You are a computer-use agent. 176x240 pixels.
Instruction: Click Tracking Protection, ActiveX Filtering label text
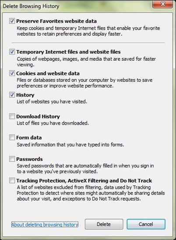pos(84,181)
